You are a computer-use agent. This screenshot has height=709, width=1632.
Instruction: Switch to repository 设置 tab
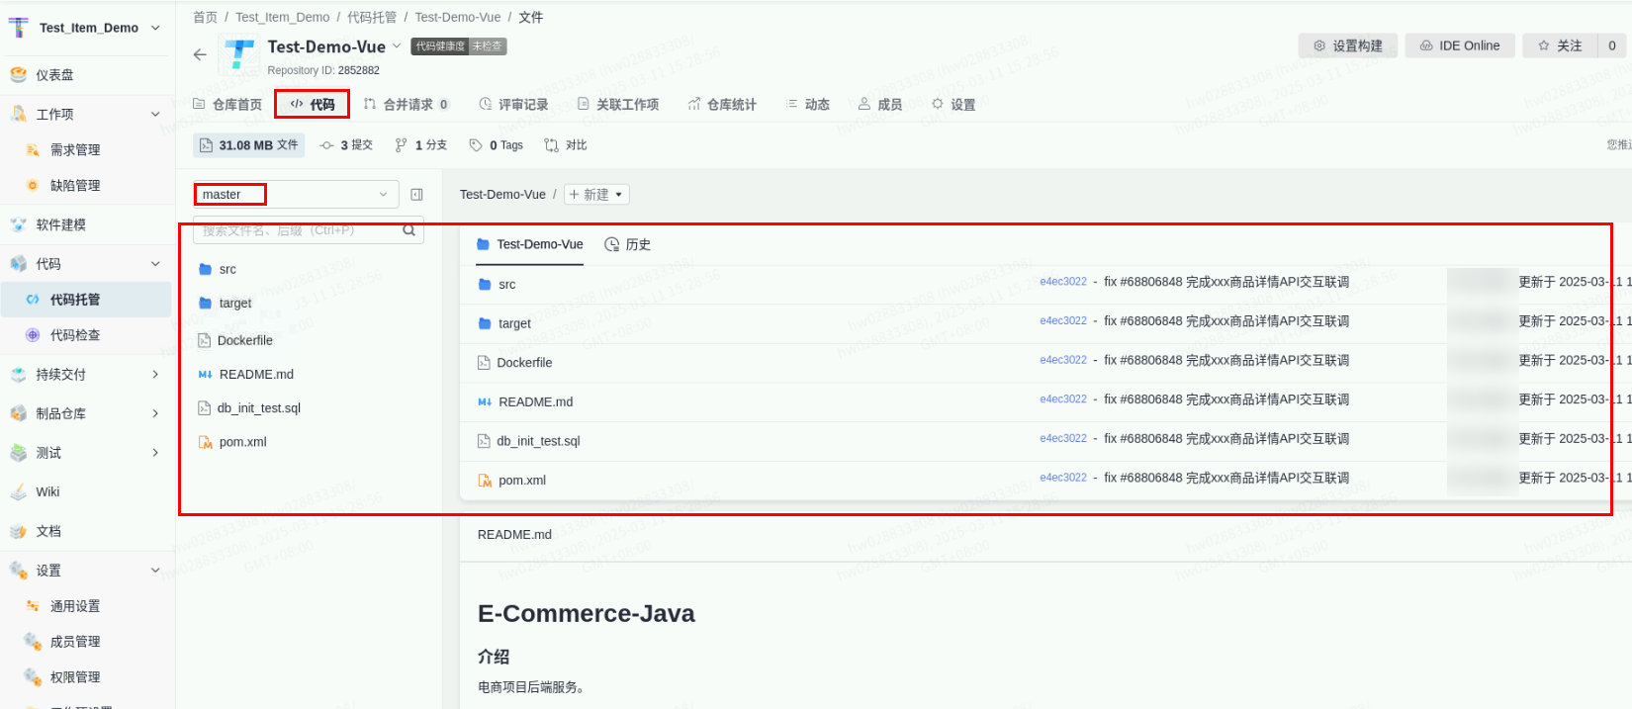[953, 104]
